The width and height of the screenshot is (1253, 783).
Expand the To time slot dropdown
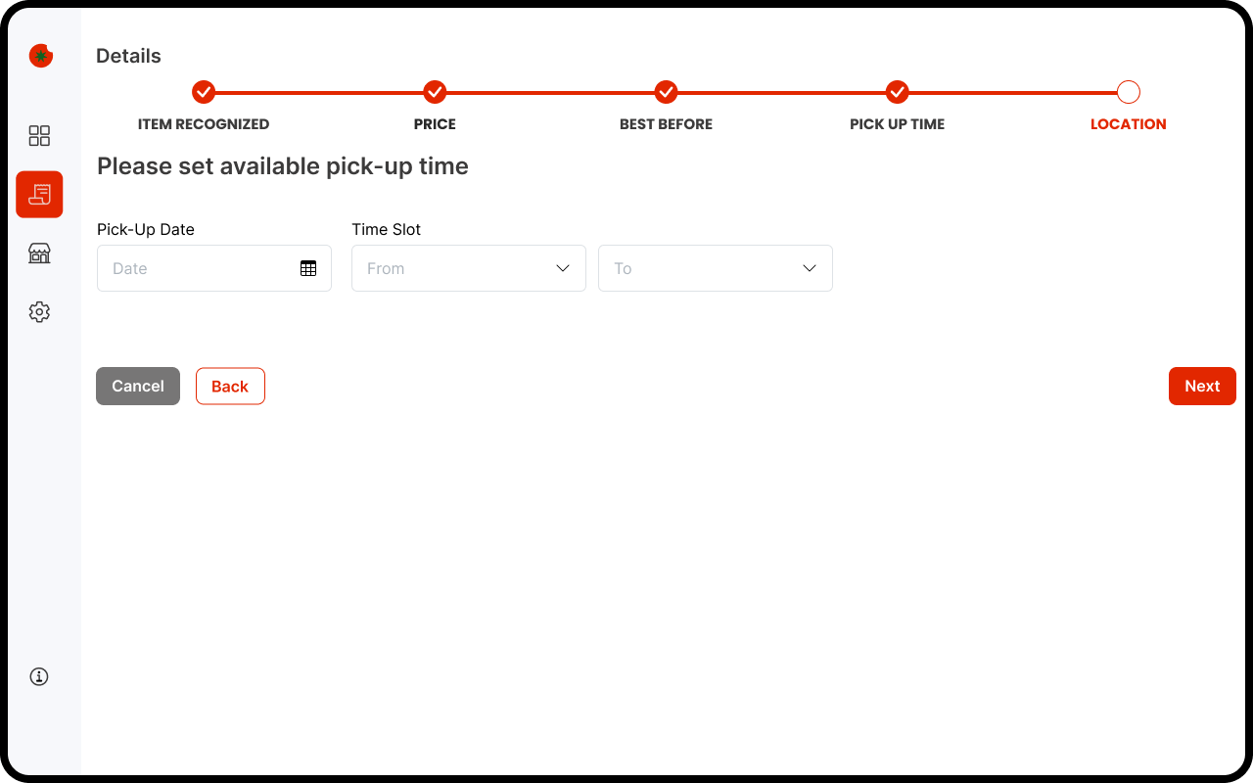tap(715, 268)
